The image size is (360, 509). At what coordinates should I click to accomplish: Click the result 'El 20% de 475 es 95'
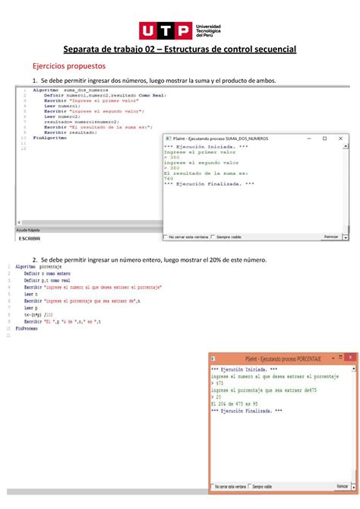(235, 404)
